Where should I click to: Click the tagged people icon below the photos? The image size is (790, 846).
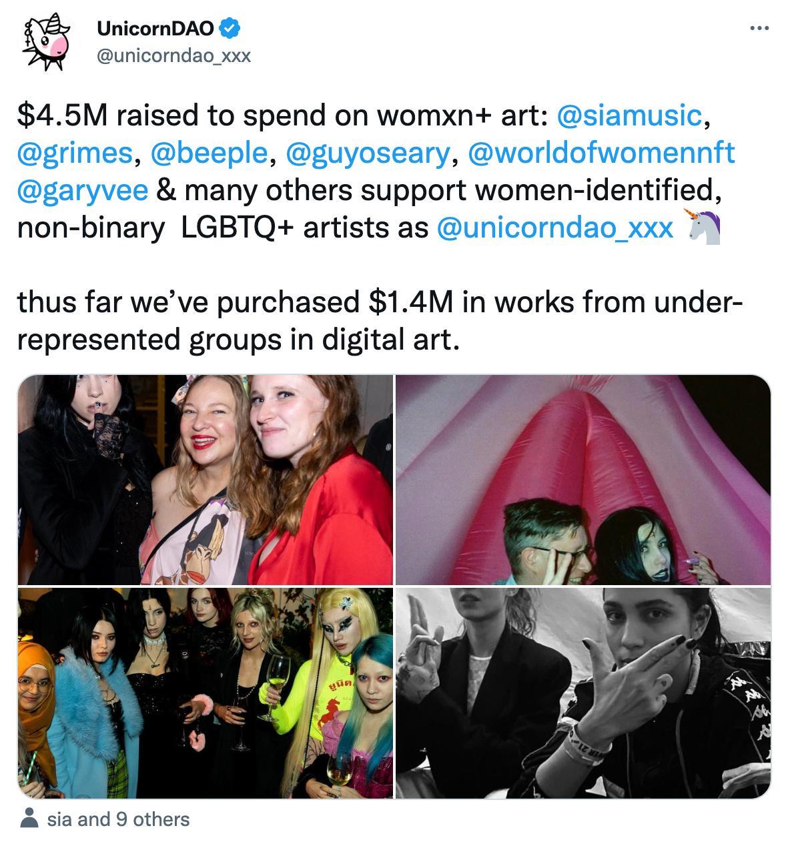tap(29, 819)
